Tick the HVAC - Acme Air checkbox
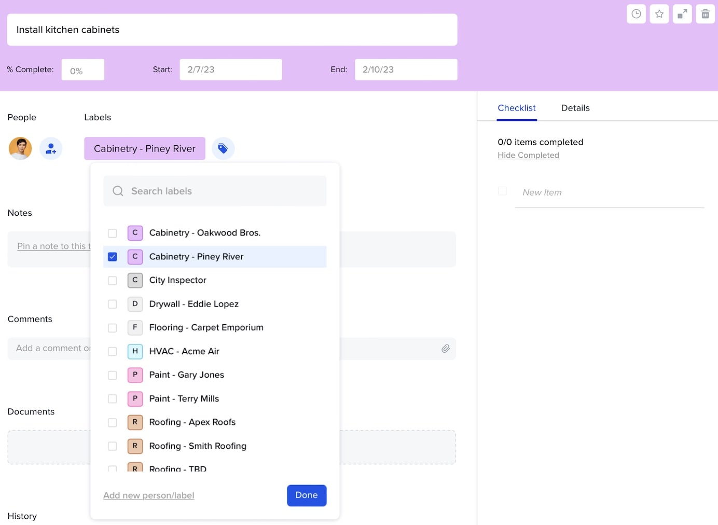The height and width of the screenshot is (525, 718). coord(112,352)
